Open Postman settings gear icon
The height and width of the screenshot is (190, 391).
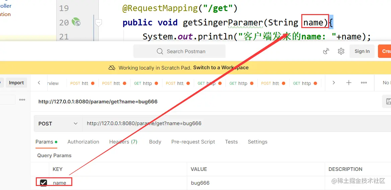pyautogui.click(x=341, y=51)
